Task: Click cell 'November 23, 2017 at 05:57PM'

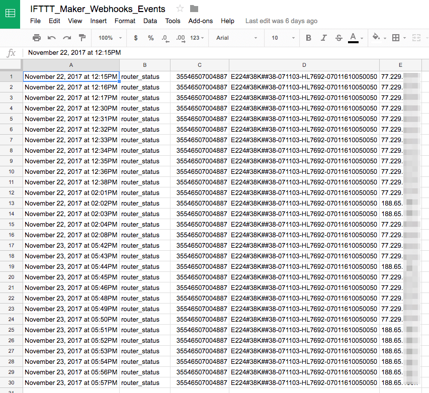Action: (71, 382)
